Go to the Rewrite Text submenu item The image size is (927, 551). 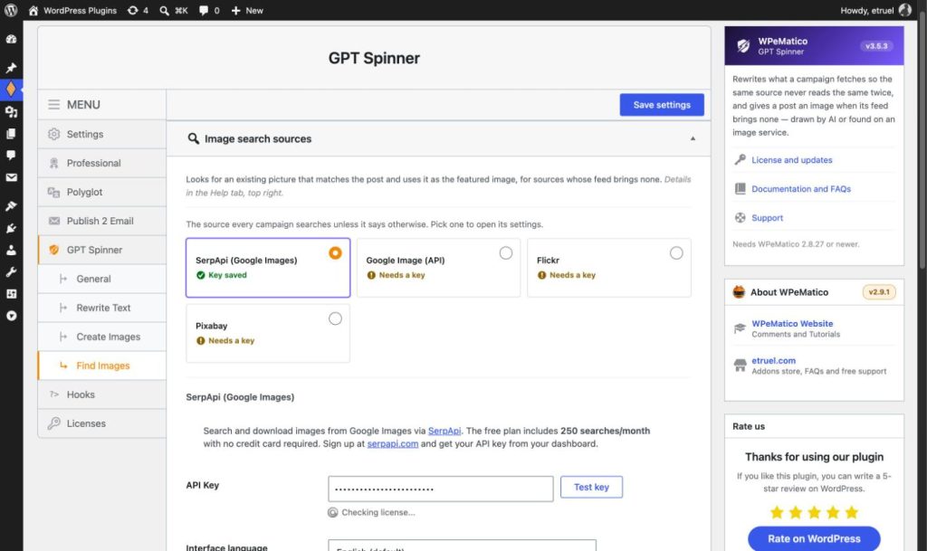pyautogui.click(x=101, y=308)
